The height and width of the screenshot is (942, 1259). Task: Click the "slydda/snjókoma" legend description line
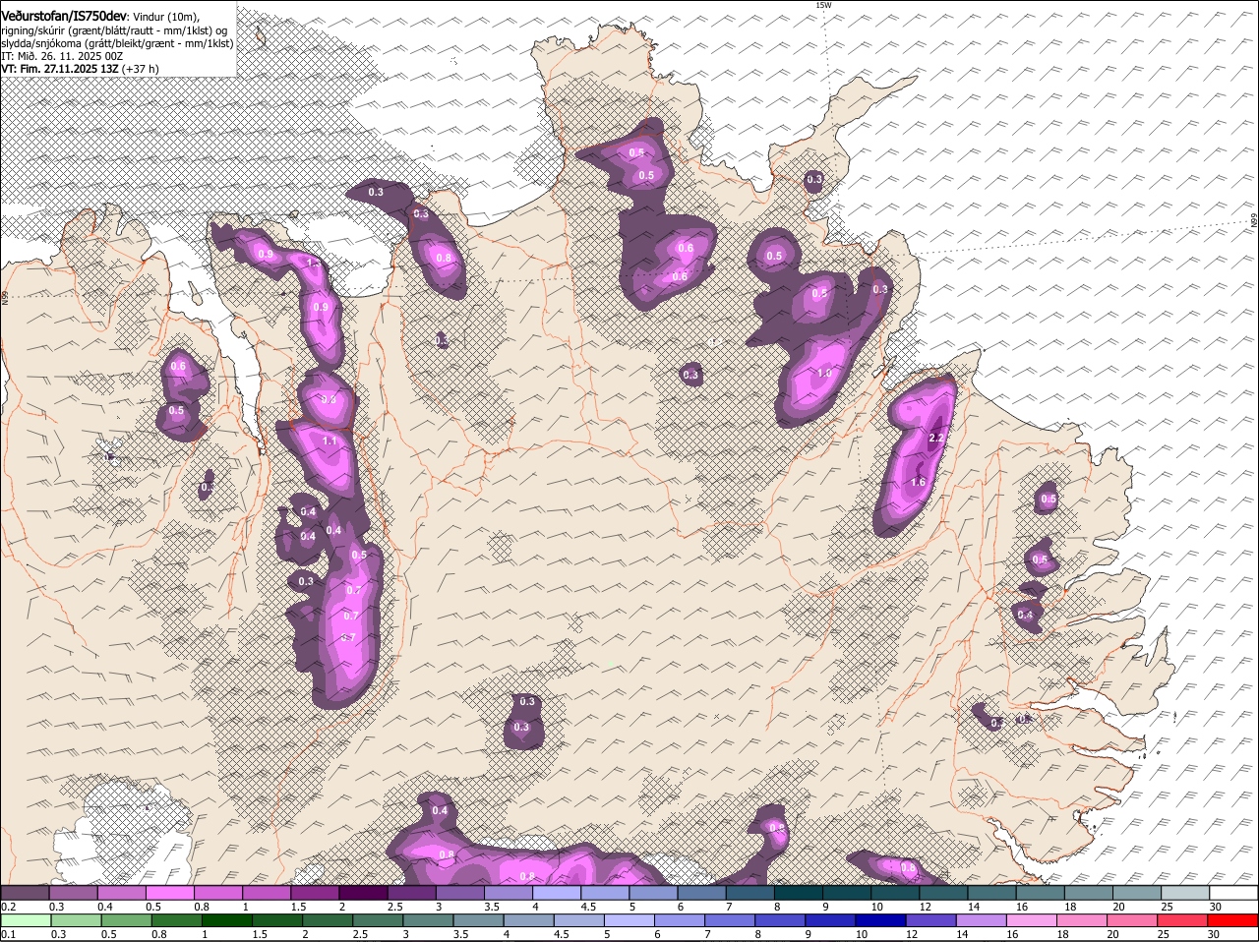[x=117, y=43]
